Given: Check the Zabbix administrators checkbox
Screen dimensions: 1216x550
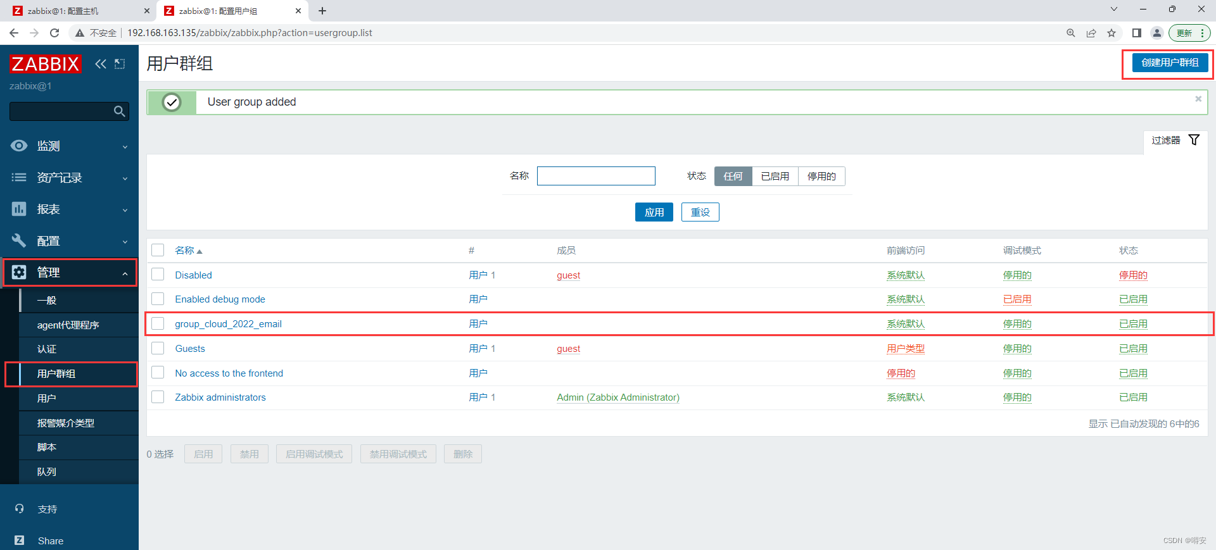Looking at the screenshot, I should (x=158, y=397).
